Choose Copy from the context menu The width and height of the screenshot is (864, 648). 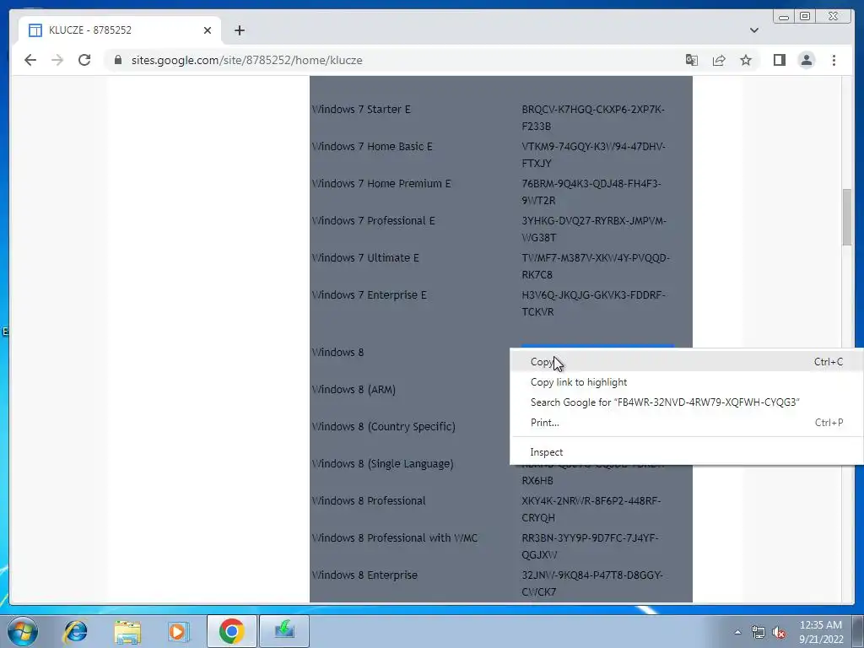click(687, 361)
